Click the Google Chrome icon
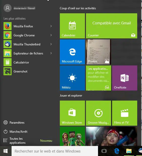The image size is (142, 156). 8,35
